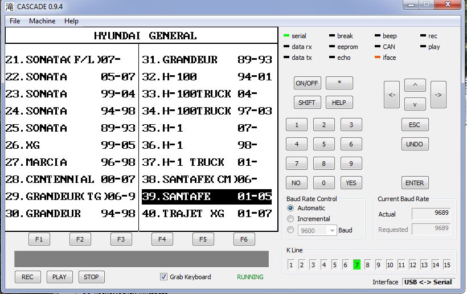The image size is (467, 294).
Task: Click keypad digit 4
Action: tap(296, 144)
